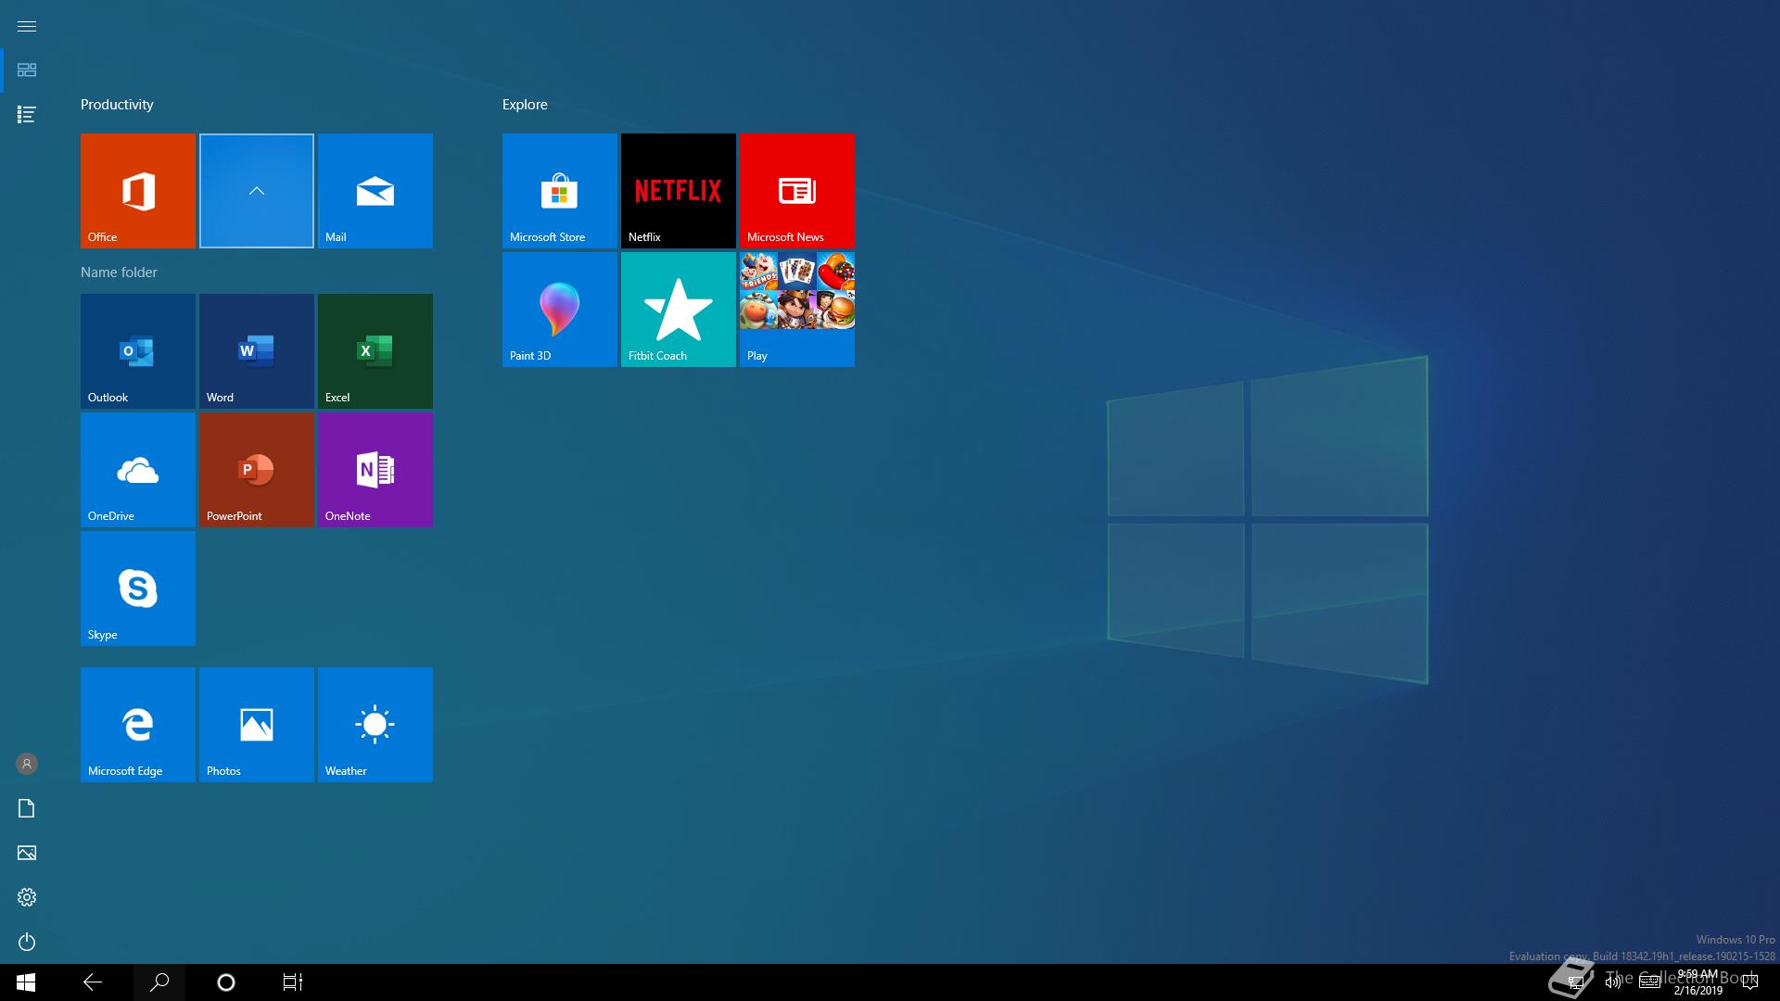This screenshot has height=1001, width=1780.
Task: Open the Microsoft Store tile
Action: point(560,191)
